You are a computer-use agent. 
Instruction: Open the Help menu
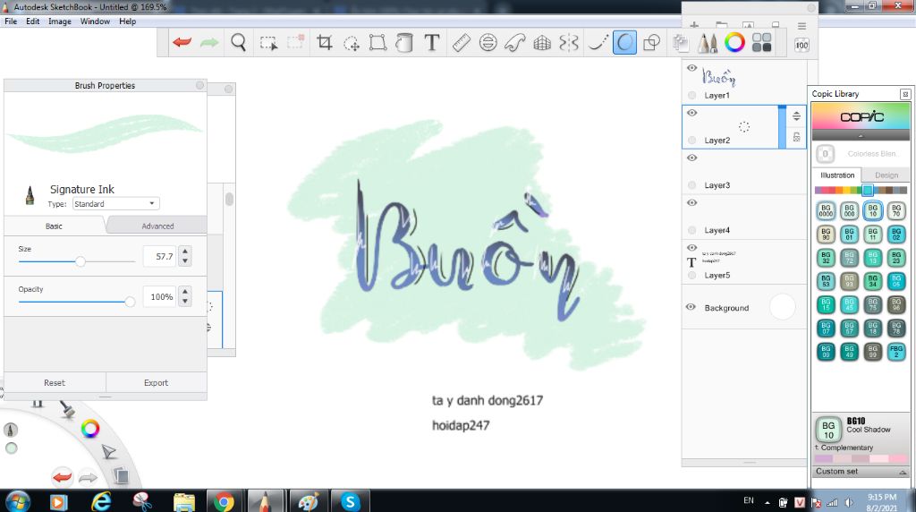pos(127,21)
